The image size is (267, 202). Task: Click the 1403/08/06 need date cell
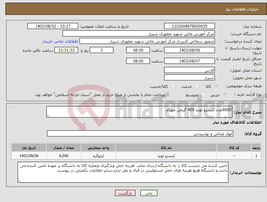pos(29,156)
